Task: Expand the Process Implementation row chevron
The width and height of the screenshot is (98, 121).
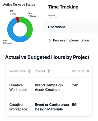Action: tap(50, 40)
